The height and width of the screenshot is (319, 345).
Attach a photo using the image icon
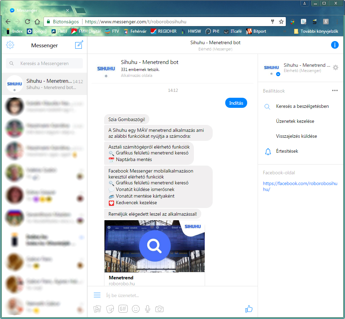(x=97, y=309)
